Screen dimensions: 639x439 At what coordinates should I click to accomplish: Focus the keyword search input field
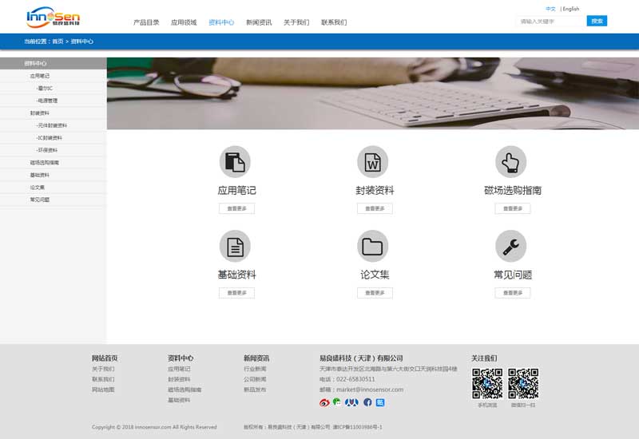(x=550, y=21)
